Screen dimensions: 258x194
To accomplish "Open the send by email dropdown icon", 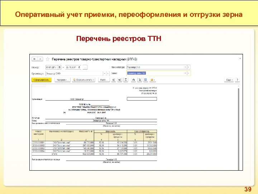I will [x=153, y=80].
